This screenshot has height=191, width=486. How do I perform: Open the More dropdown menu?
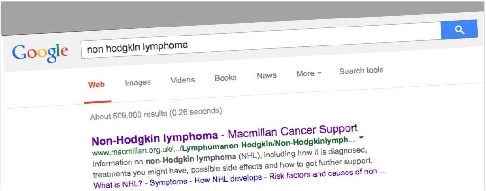click(x=309, y=73)
